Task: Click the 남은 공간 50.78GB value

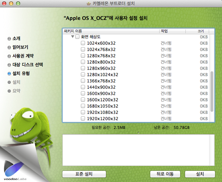Action: tap(182, 128)
